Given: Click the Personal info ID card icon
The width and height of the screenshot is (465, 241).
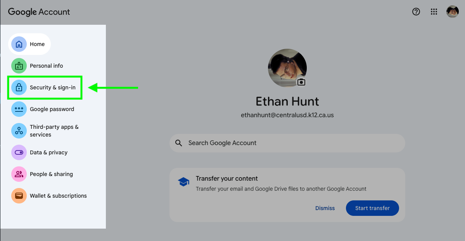Looking at the screenshot, I should coord(19,66).
